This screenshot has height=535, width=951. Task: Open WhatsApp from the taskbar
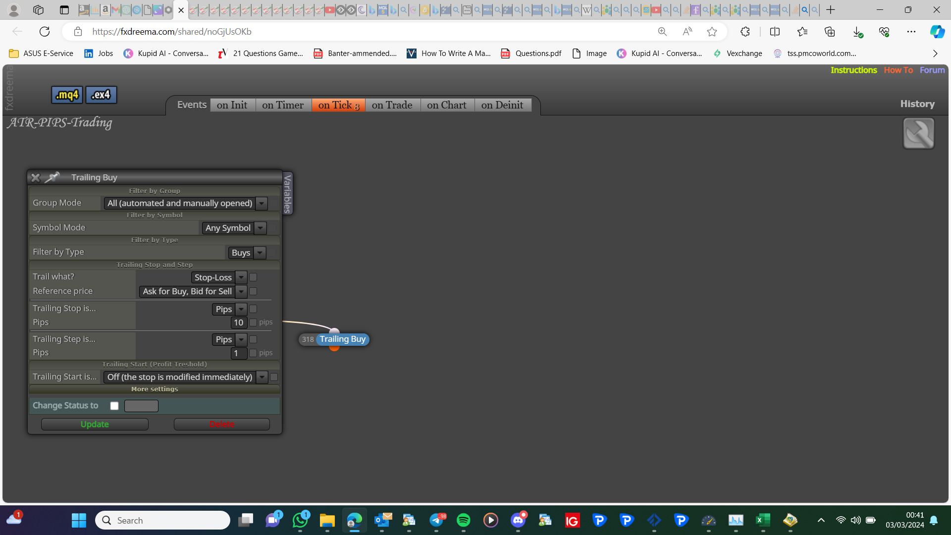[x=300, y=520]
